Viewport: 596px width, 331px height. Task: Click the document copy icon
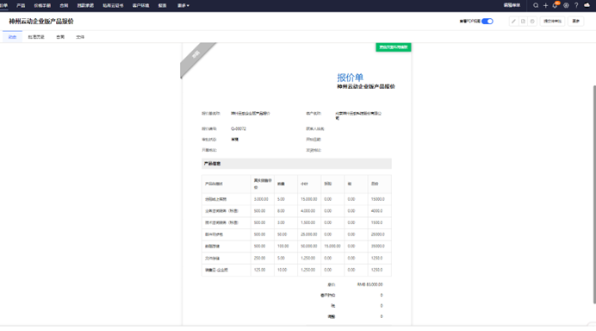pos(523,22)
